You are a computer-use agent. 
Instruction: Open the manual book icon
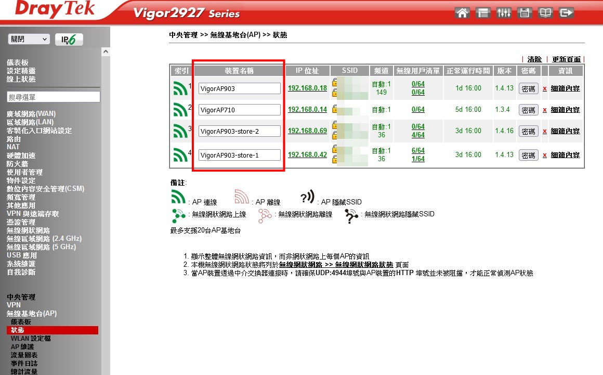[x=545, y=13]
